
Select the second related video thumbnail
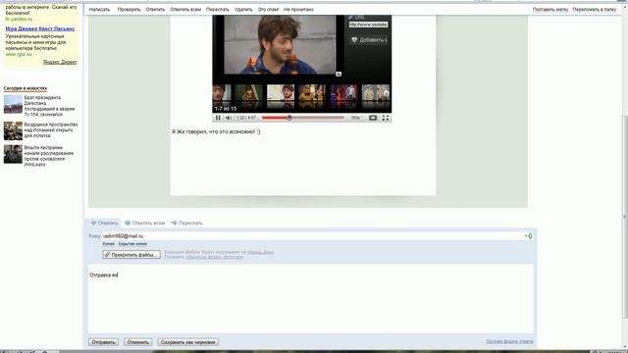point(249,96)
